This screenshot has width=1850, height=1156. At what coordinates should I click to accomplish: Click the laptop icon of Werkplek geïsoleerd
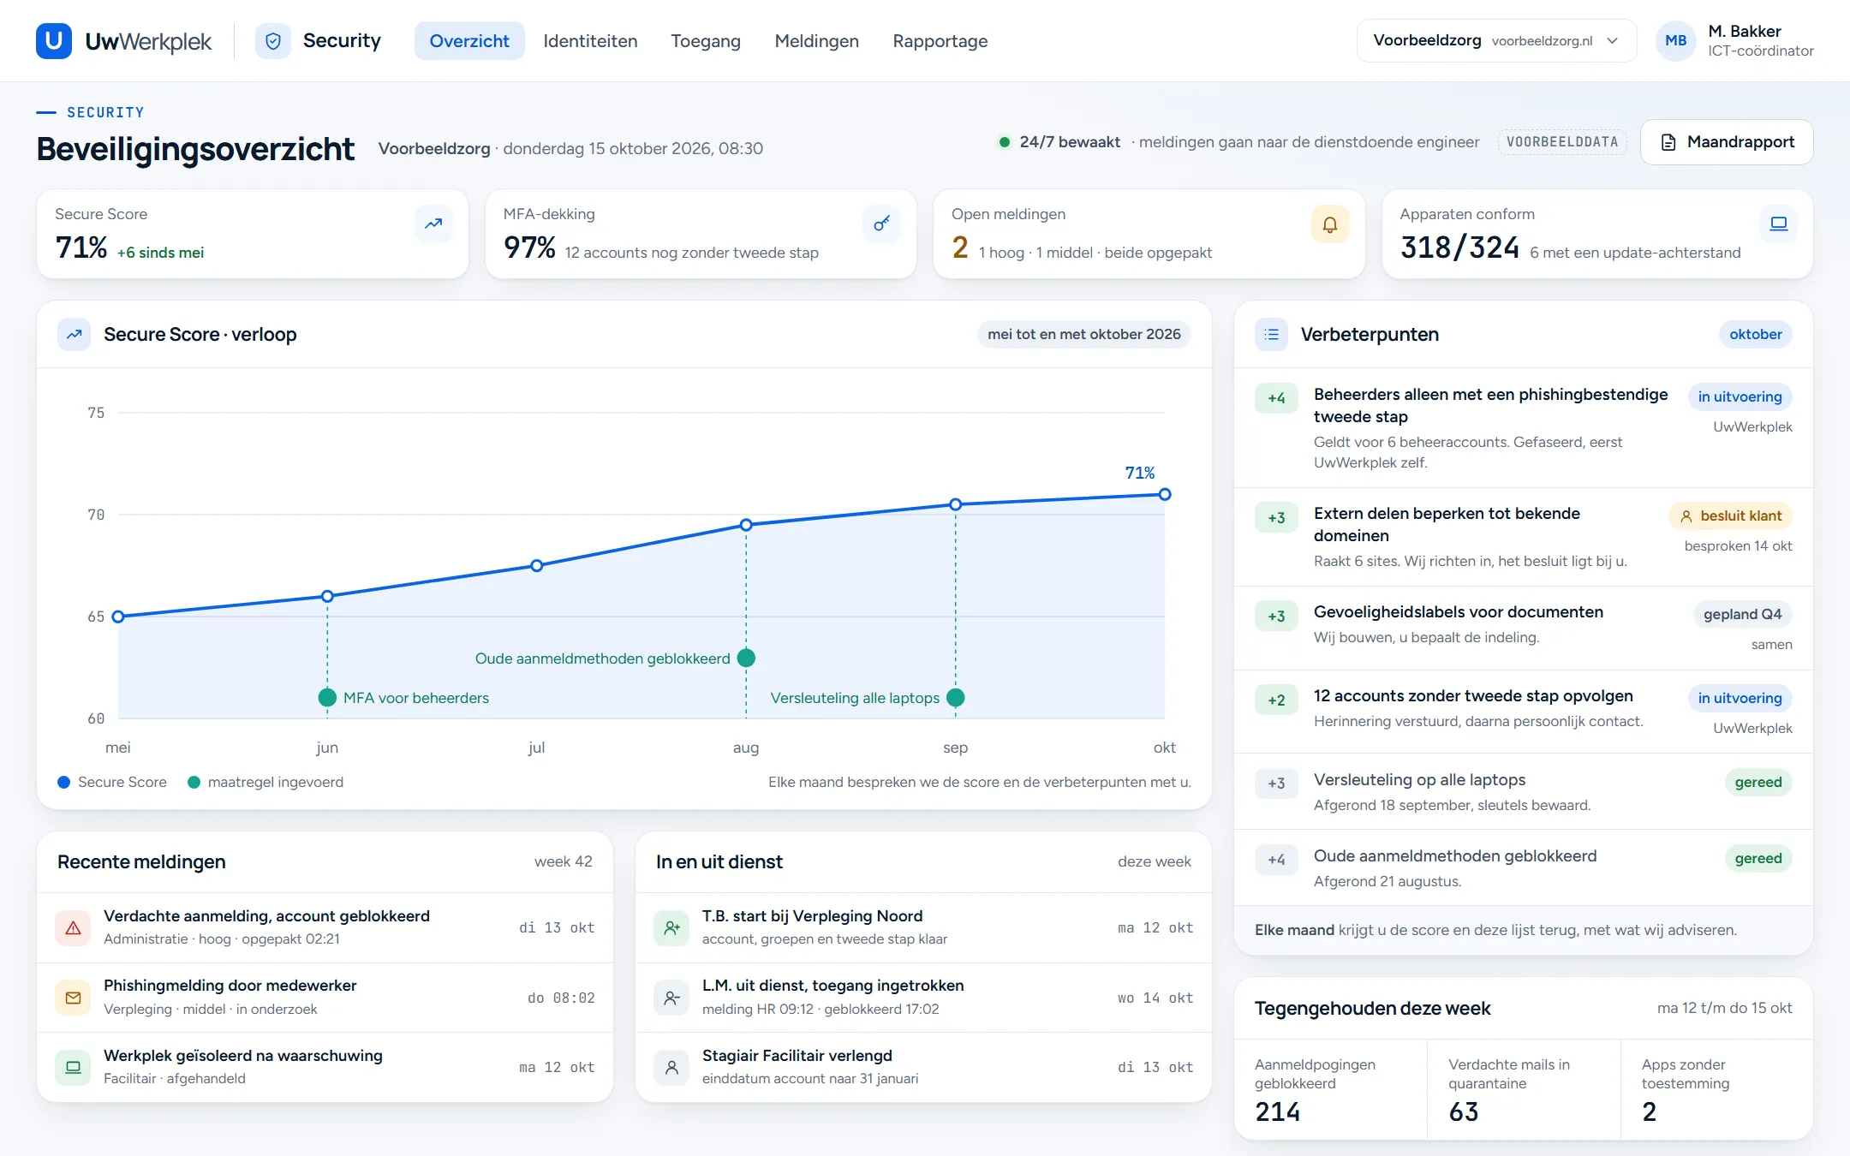(73, 1067)
